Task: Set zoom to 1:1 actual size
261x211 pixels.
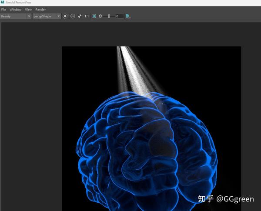Action: tap(87, 16)
